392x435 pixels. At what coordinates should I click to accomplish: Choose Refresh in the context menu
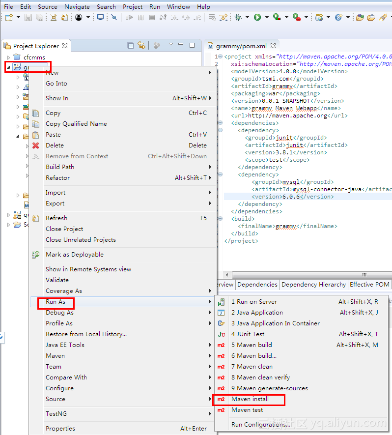pos(123,218)
